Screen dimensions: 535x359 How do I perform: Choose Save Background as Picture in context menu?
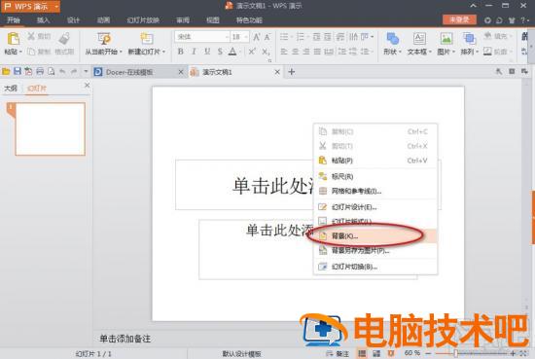(375, 250)
